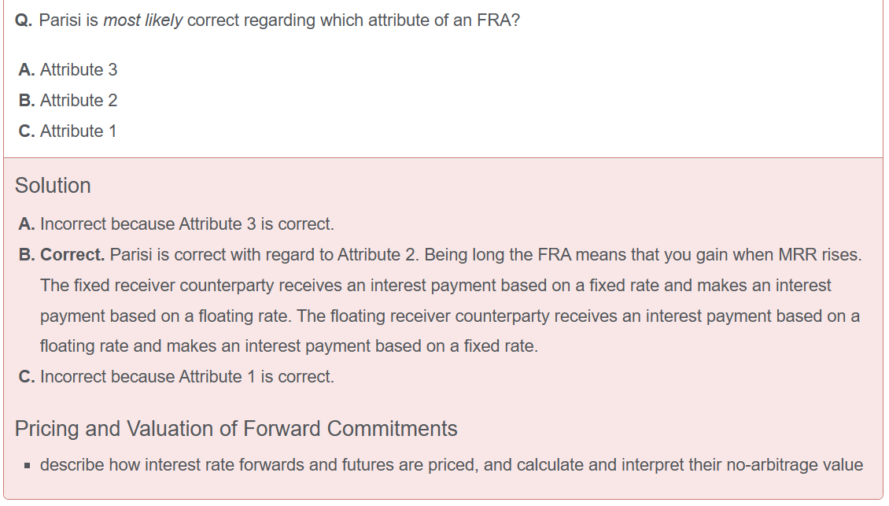Click the line starting "payment based on a floating"
The image size is (889, 506).
[449, 316]
